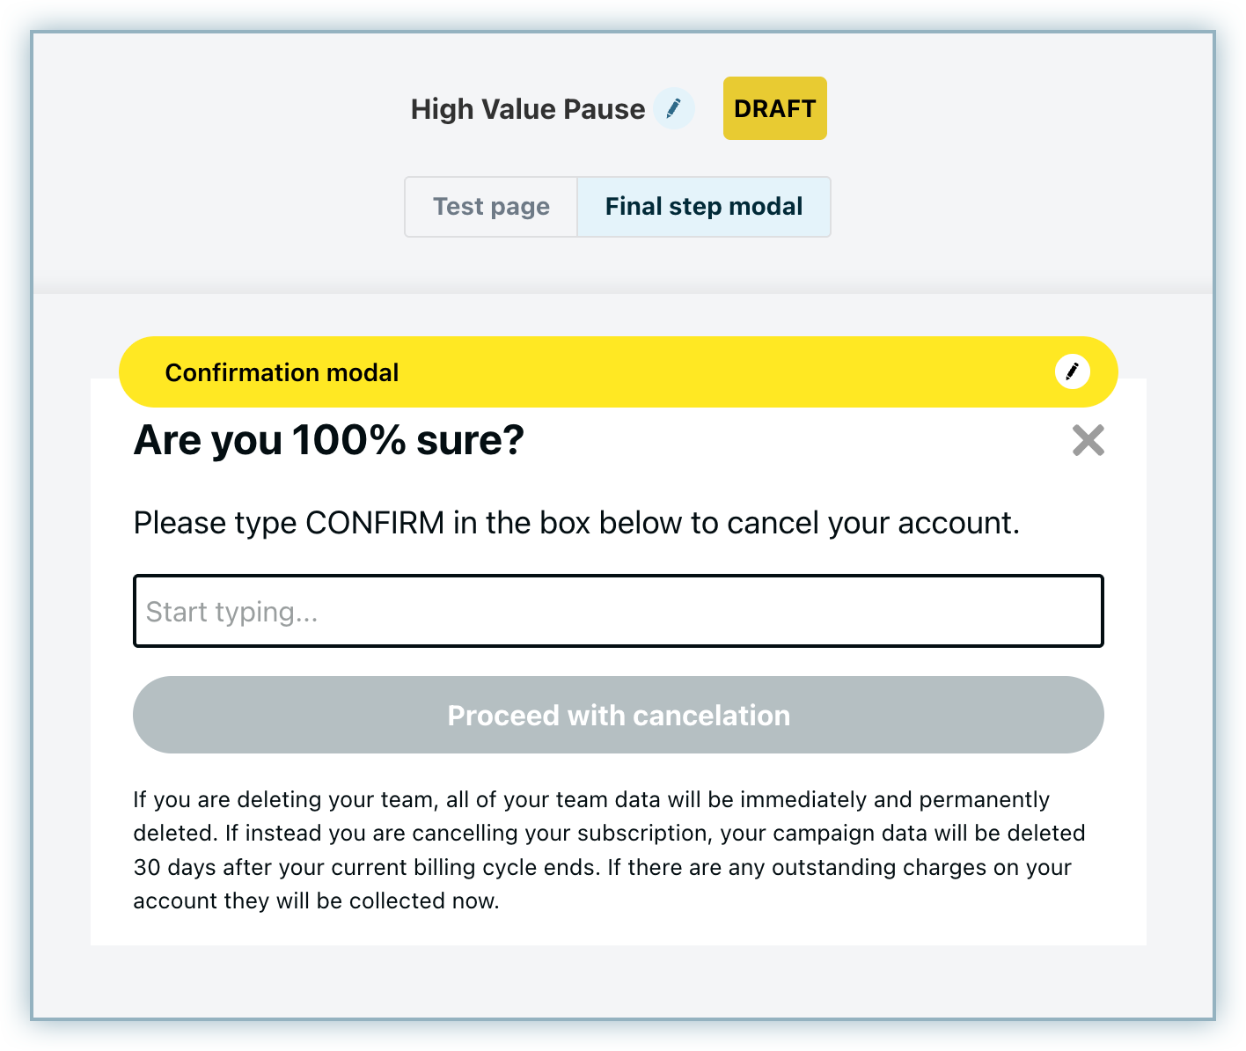Edit the Confirmation modal via its pencil icon
This screenshot has height=1051, width=1246.
[x=1072, y=371]
